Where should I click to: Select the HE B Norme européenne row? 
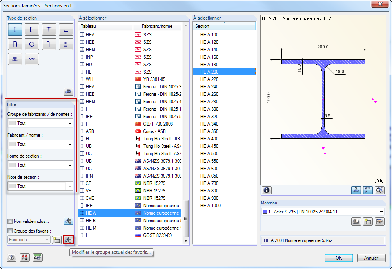coord(130,221)
